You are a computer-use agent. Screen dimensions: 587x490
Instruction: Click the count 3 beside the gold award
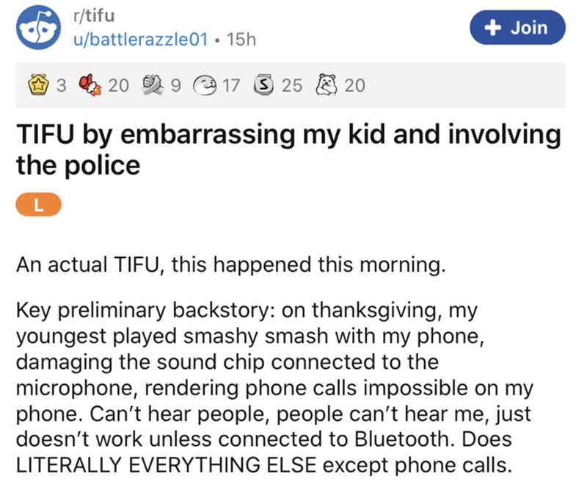point(62,86)
